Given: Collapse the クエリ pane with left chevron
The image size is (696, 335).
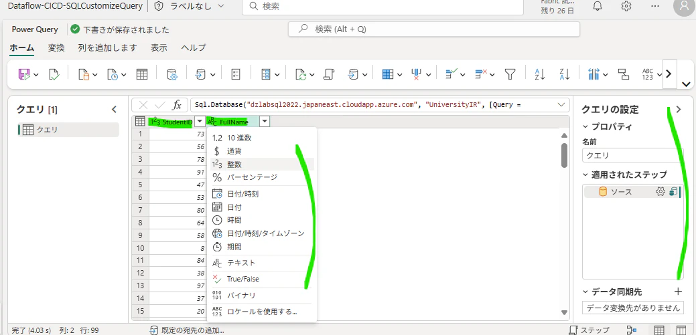Looking at the screenshot, I should pos(114,109).
